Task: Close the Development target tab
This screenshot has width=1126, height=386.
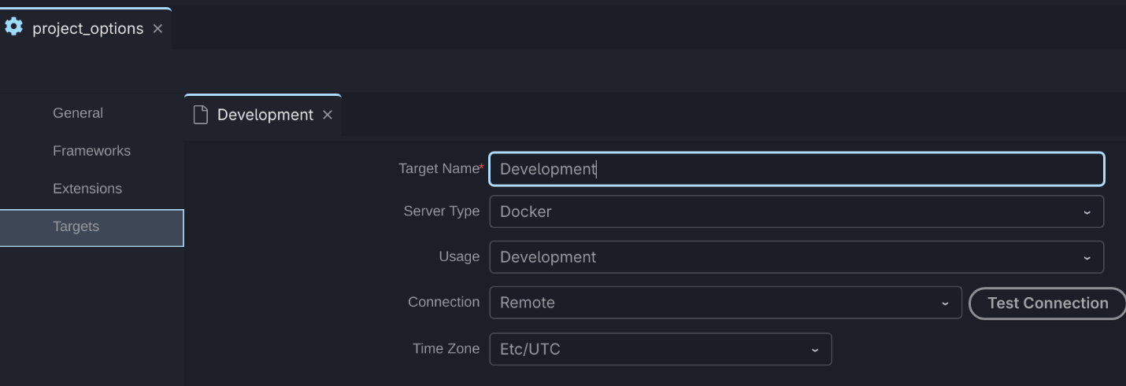Action: tap(328, 115)
